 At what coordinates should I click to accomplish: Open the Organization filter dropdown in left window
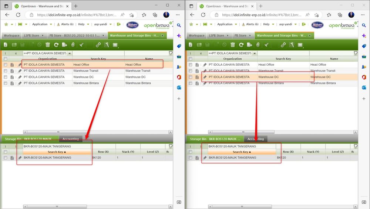[69, 53]
